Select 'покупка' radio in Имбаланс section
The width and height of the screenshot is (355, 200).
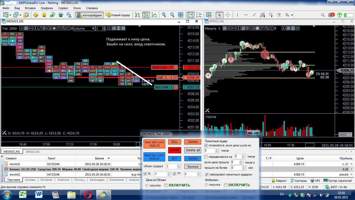pyautogui.click(x=206, y=185)
